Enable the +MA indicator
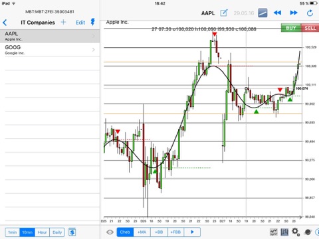This screenshot has height=239, width=319. pyautogui.click(x=142, y=232)
